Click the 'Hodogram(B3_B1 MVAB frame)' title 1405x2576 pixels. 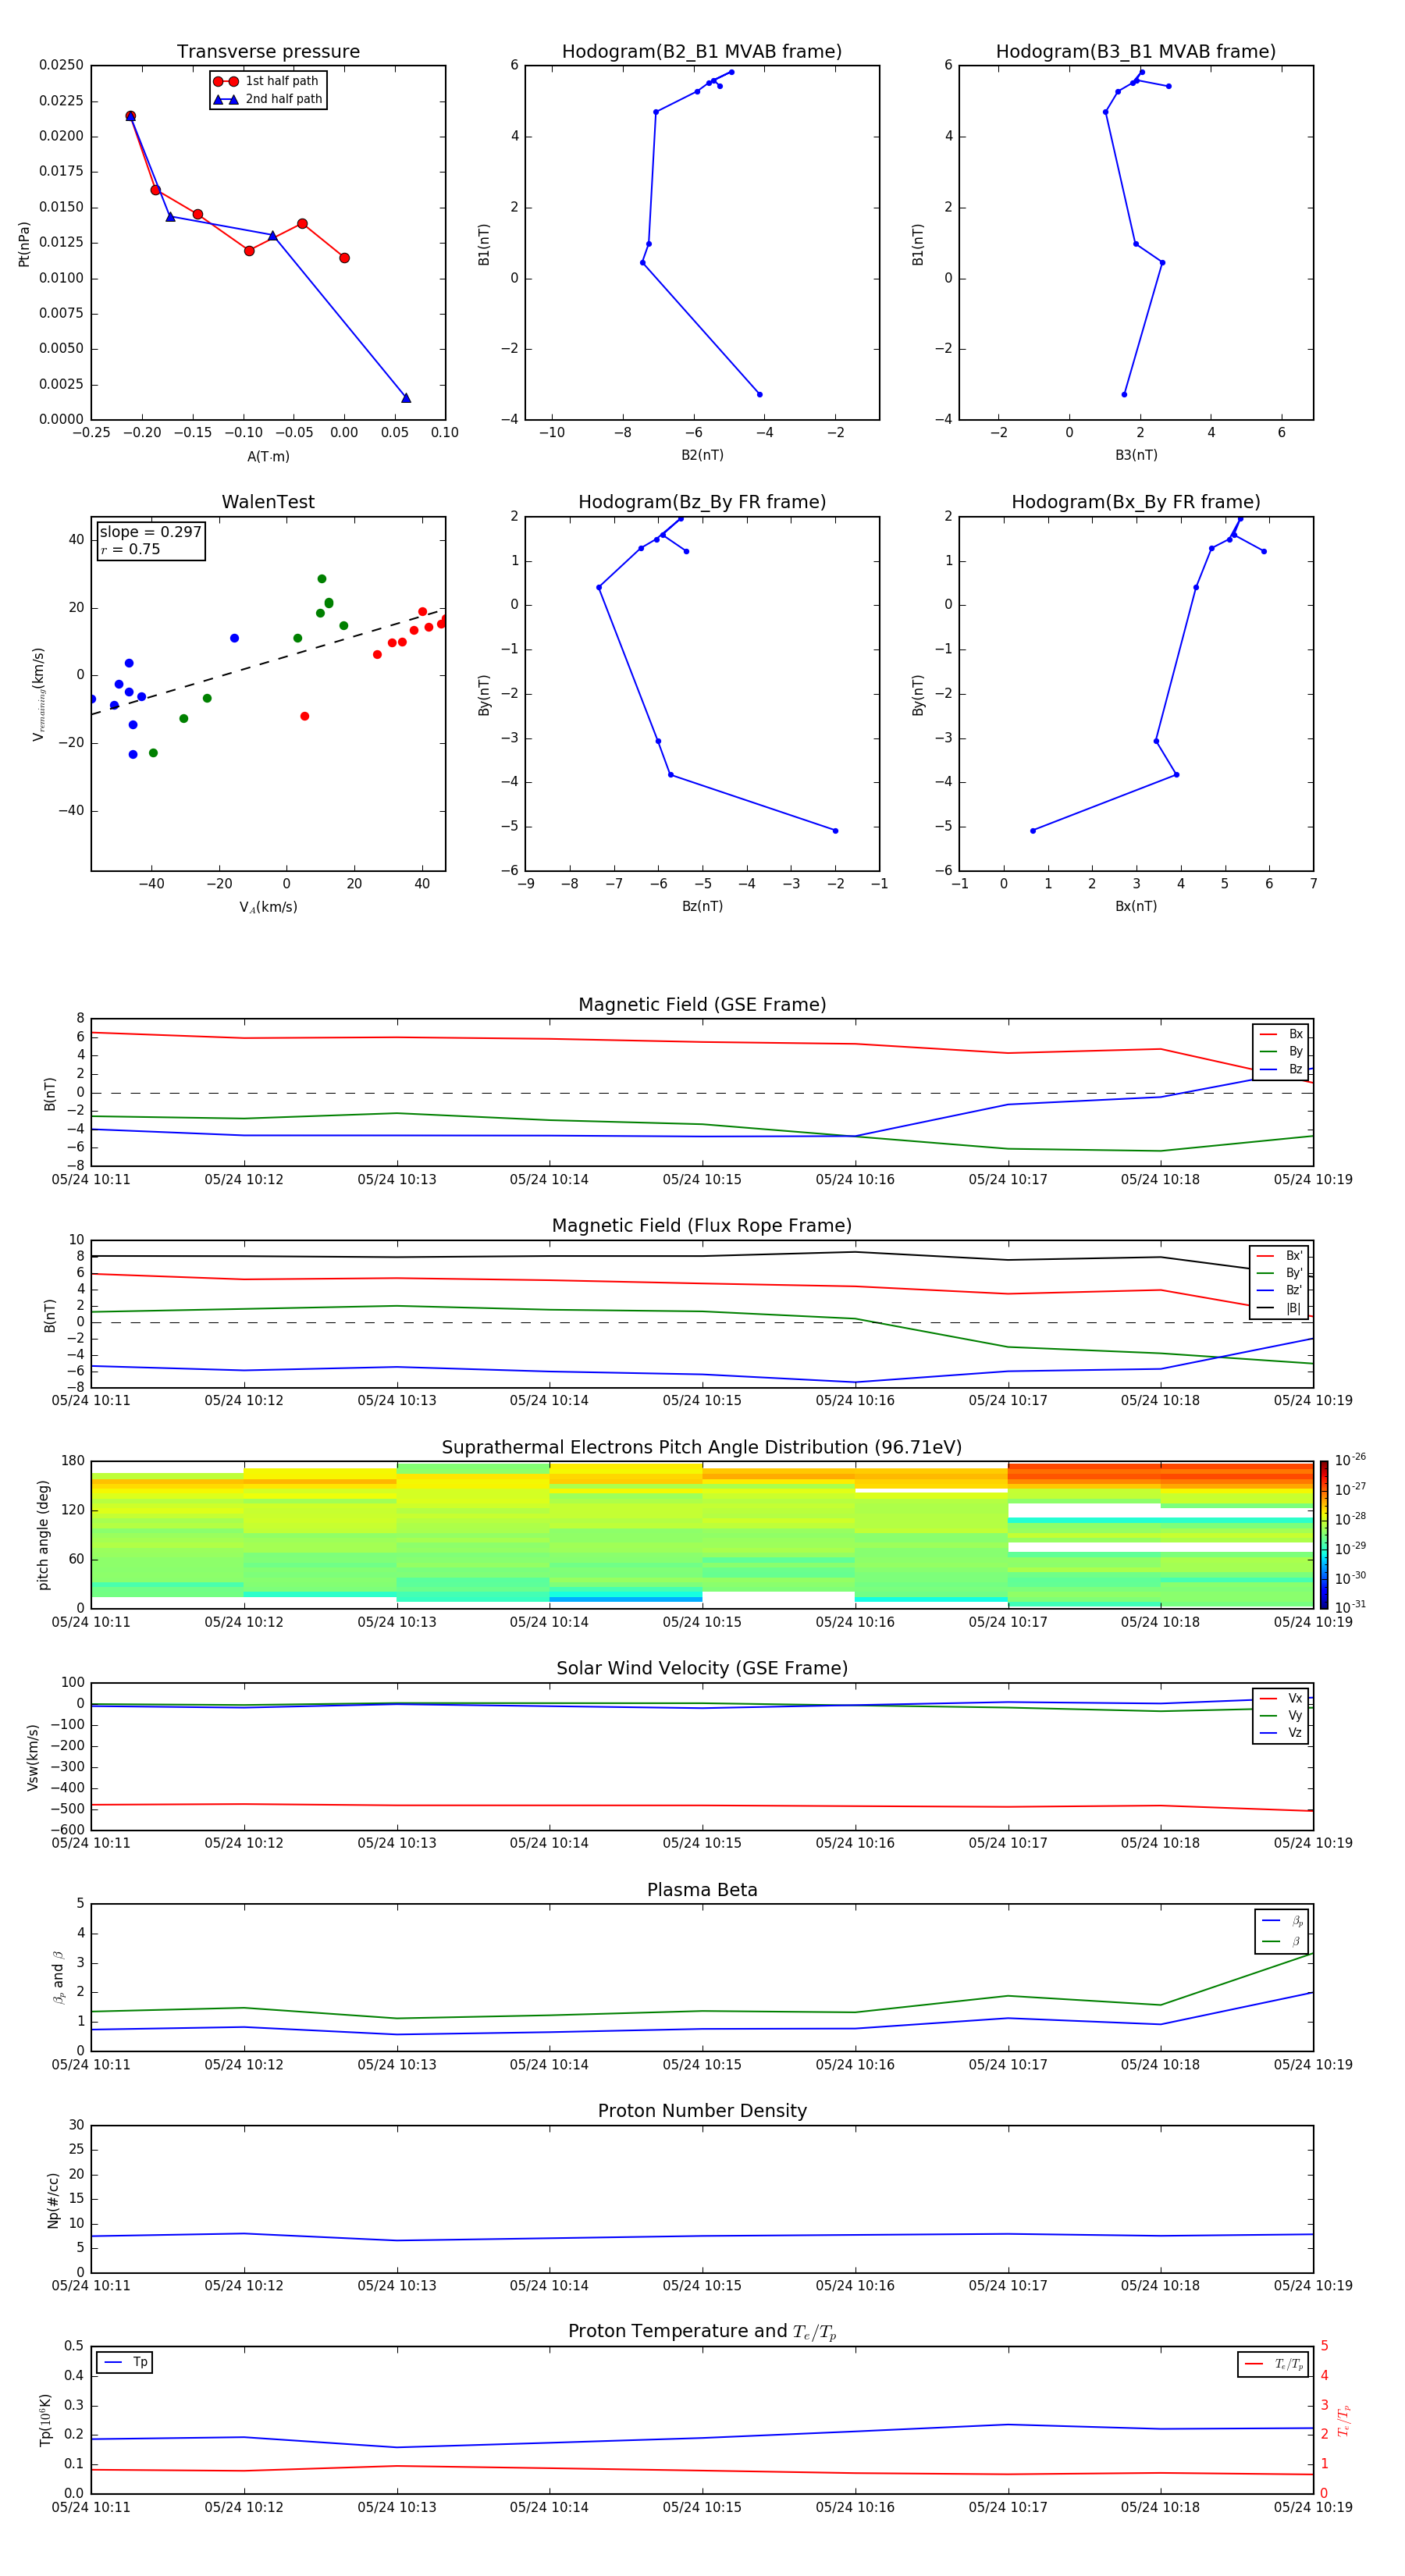(1136, 52)
